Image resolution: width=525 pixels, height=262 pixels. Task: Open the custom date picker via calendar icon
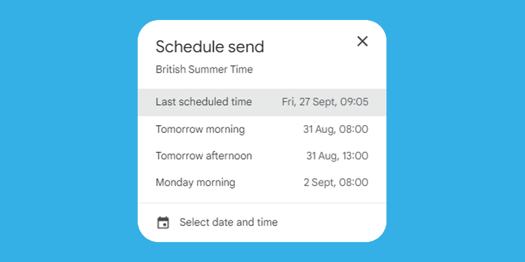(163, 222)
